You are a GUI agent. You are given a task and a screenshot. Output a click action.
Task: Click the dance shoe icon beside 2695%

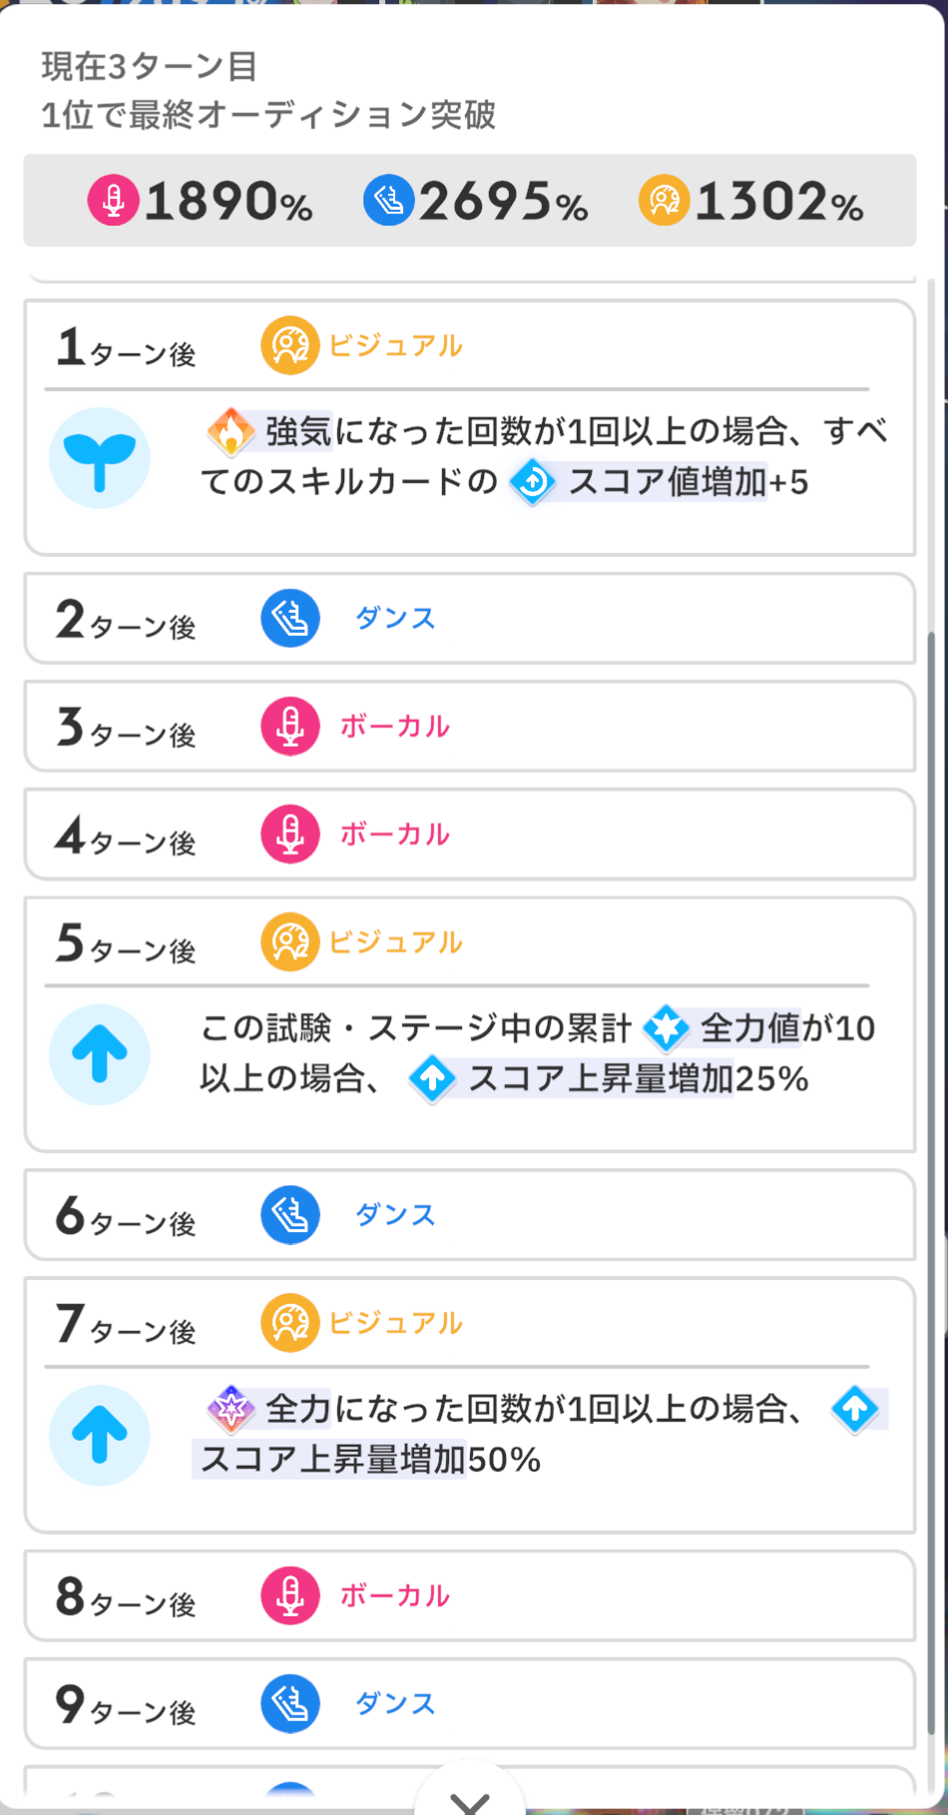pos(388,200)
